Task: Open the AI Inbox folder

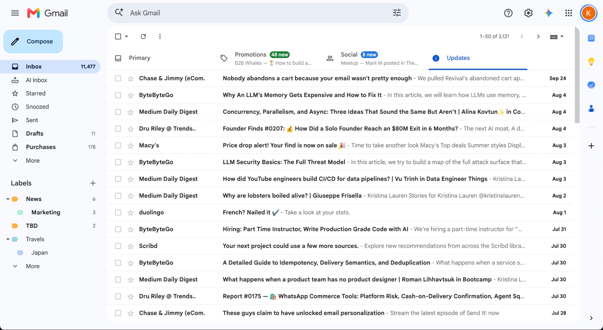Action: click(36, 80)
